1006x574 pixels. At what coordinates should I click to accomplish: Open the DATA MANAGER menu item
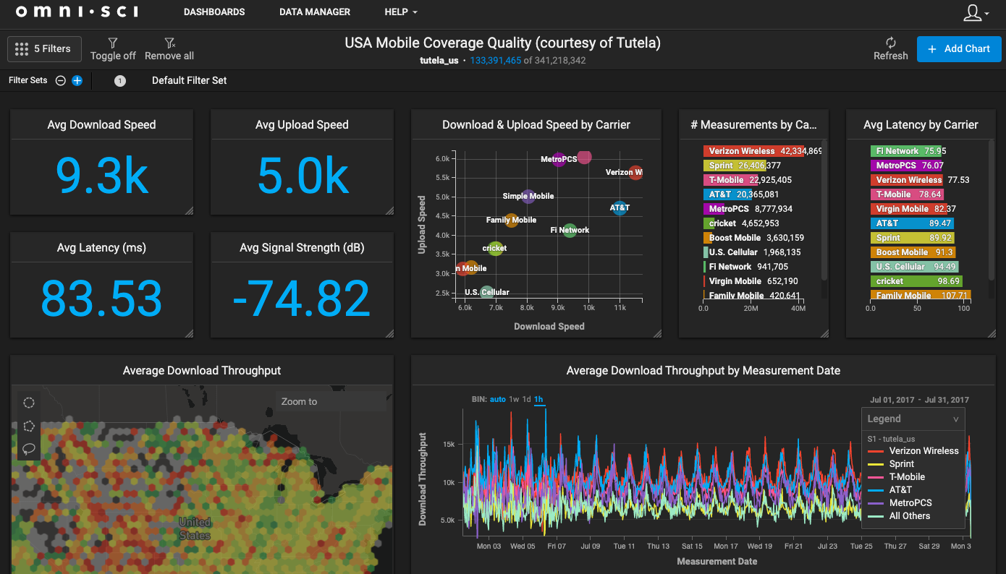coord(314,12)
